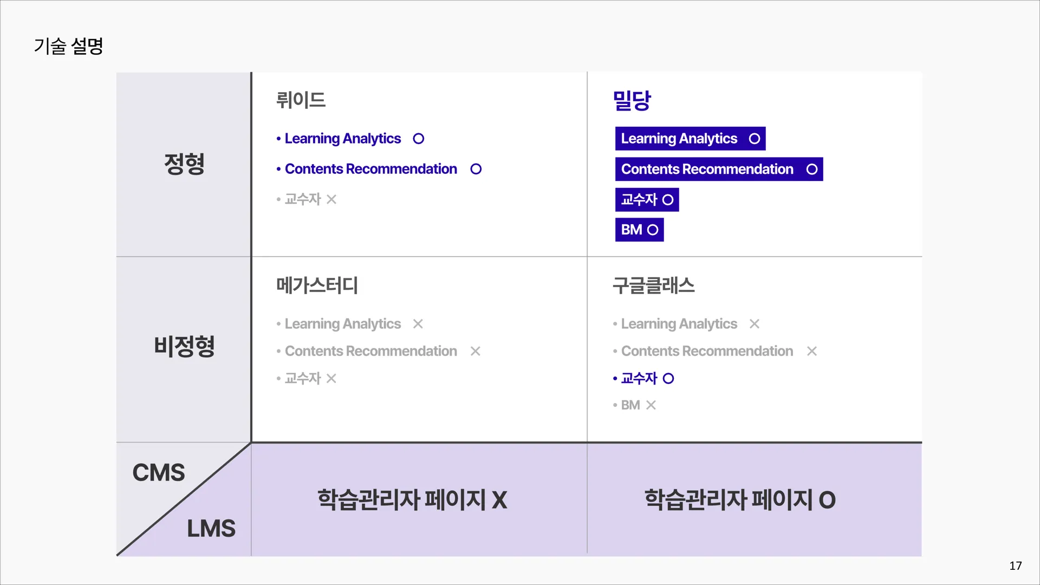The width and height of the screenshot is (1040, 585).
Task: Click the X mark beside 구글클래스 Learning Analytics
Action: 754,324
